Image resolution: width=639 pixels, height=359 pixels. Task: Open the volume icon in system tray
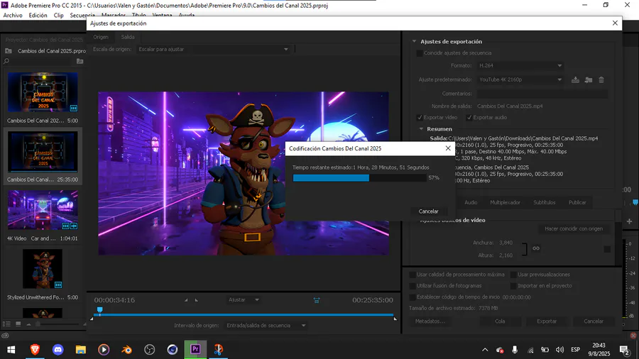560,350
